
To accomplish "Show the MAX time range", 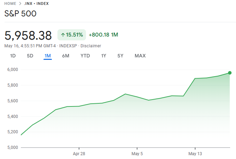I will click(x=140, y=56).
